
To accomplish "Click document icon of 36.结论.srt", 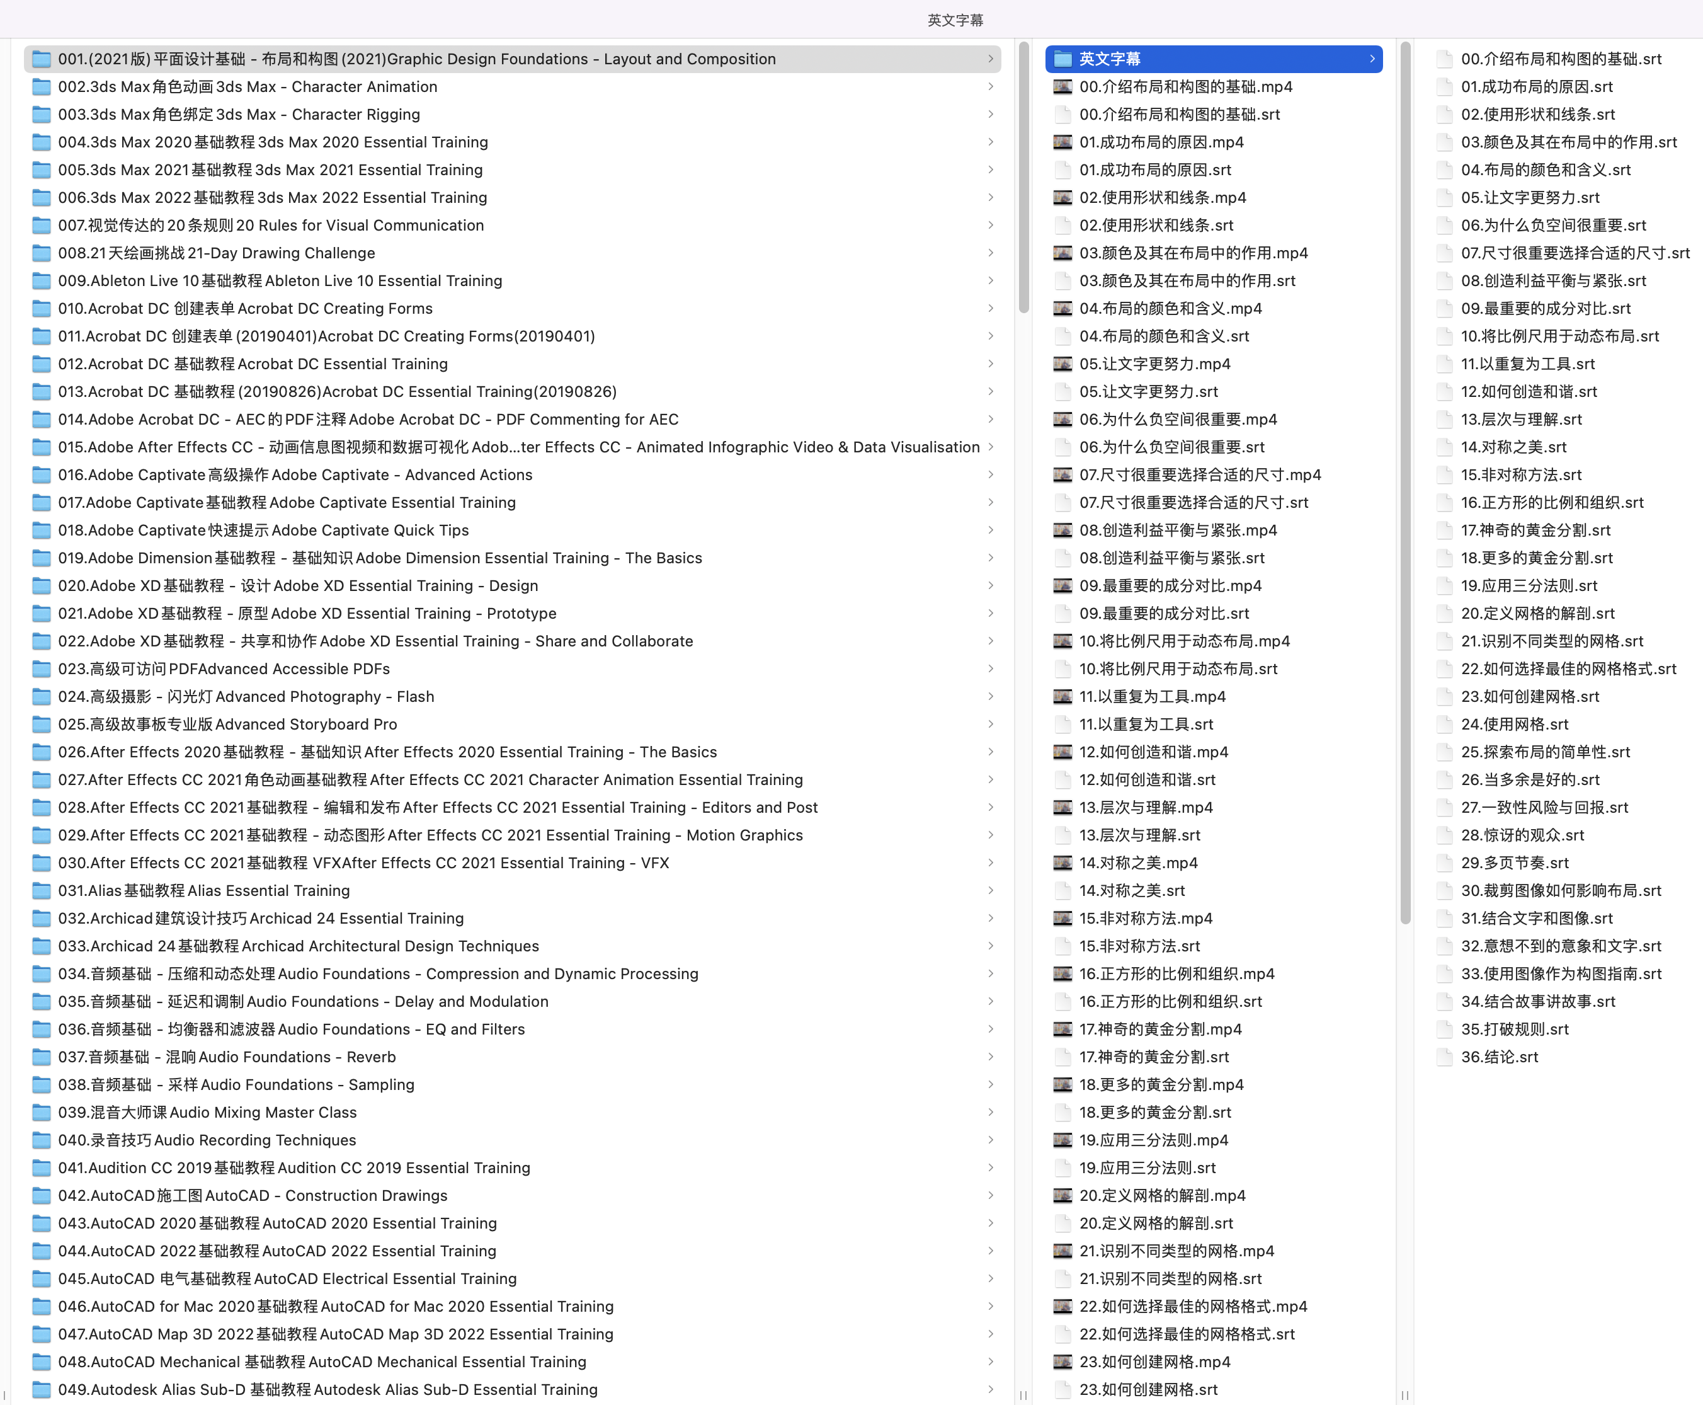I will [1444, 1057].
